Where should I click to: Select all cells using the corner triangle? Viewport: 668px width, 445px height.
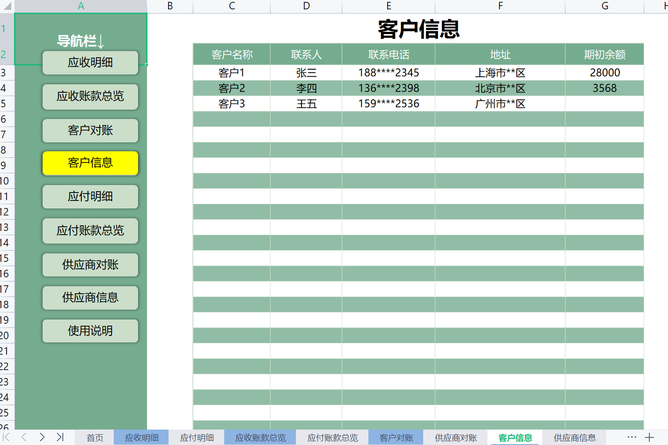click(7, 6)
